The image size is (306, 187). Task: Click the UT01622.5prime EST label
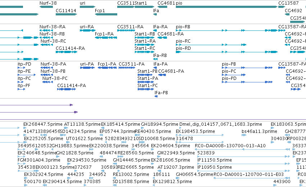[85, 139]
